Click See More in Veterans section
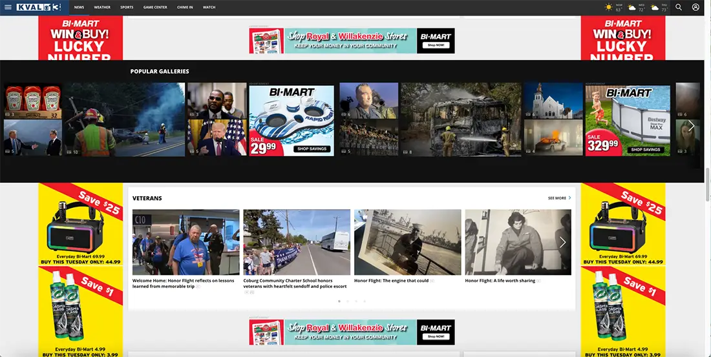This screenshot has height=357, width=711. coord(560,198)
